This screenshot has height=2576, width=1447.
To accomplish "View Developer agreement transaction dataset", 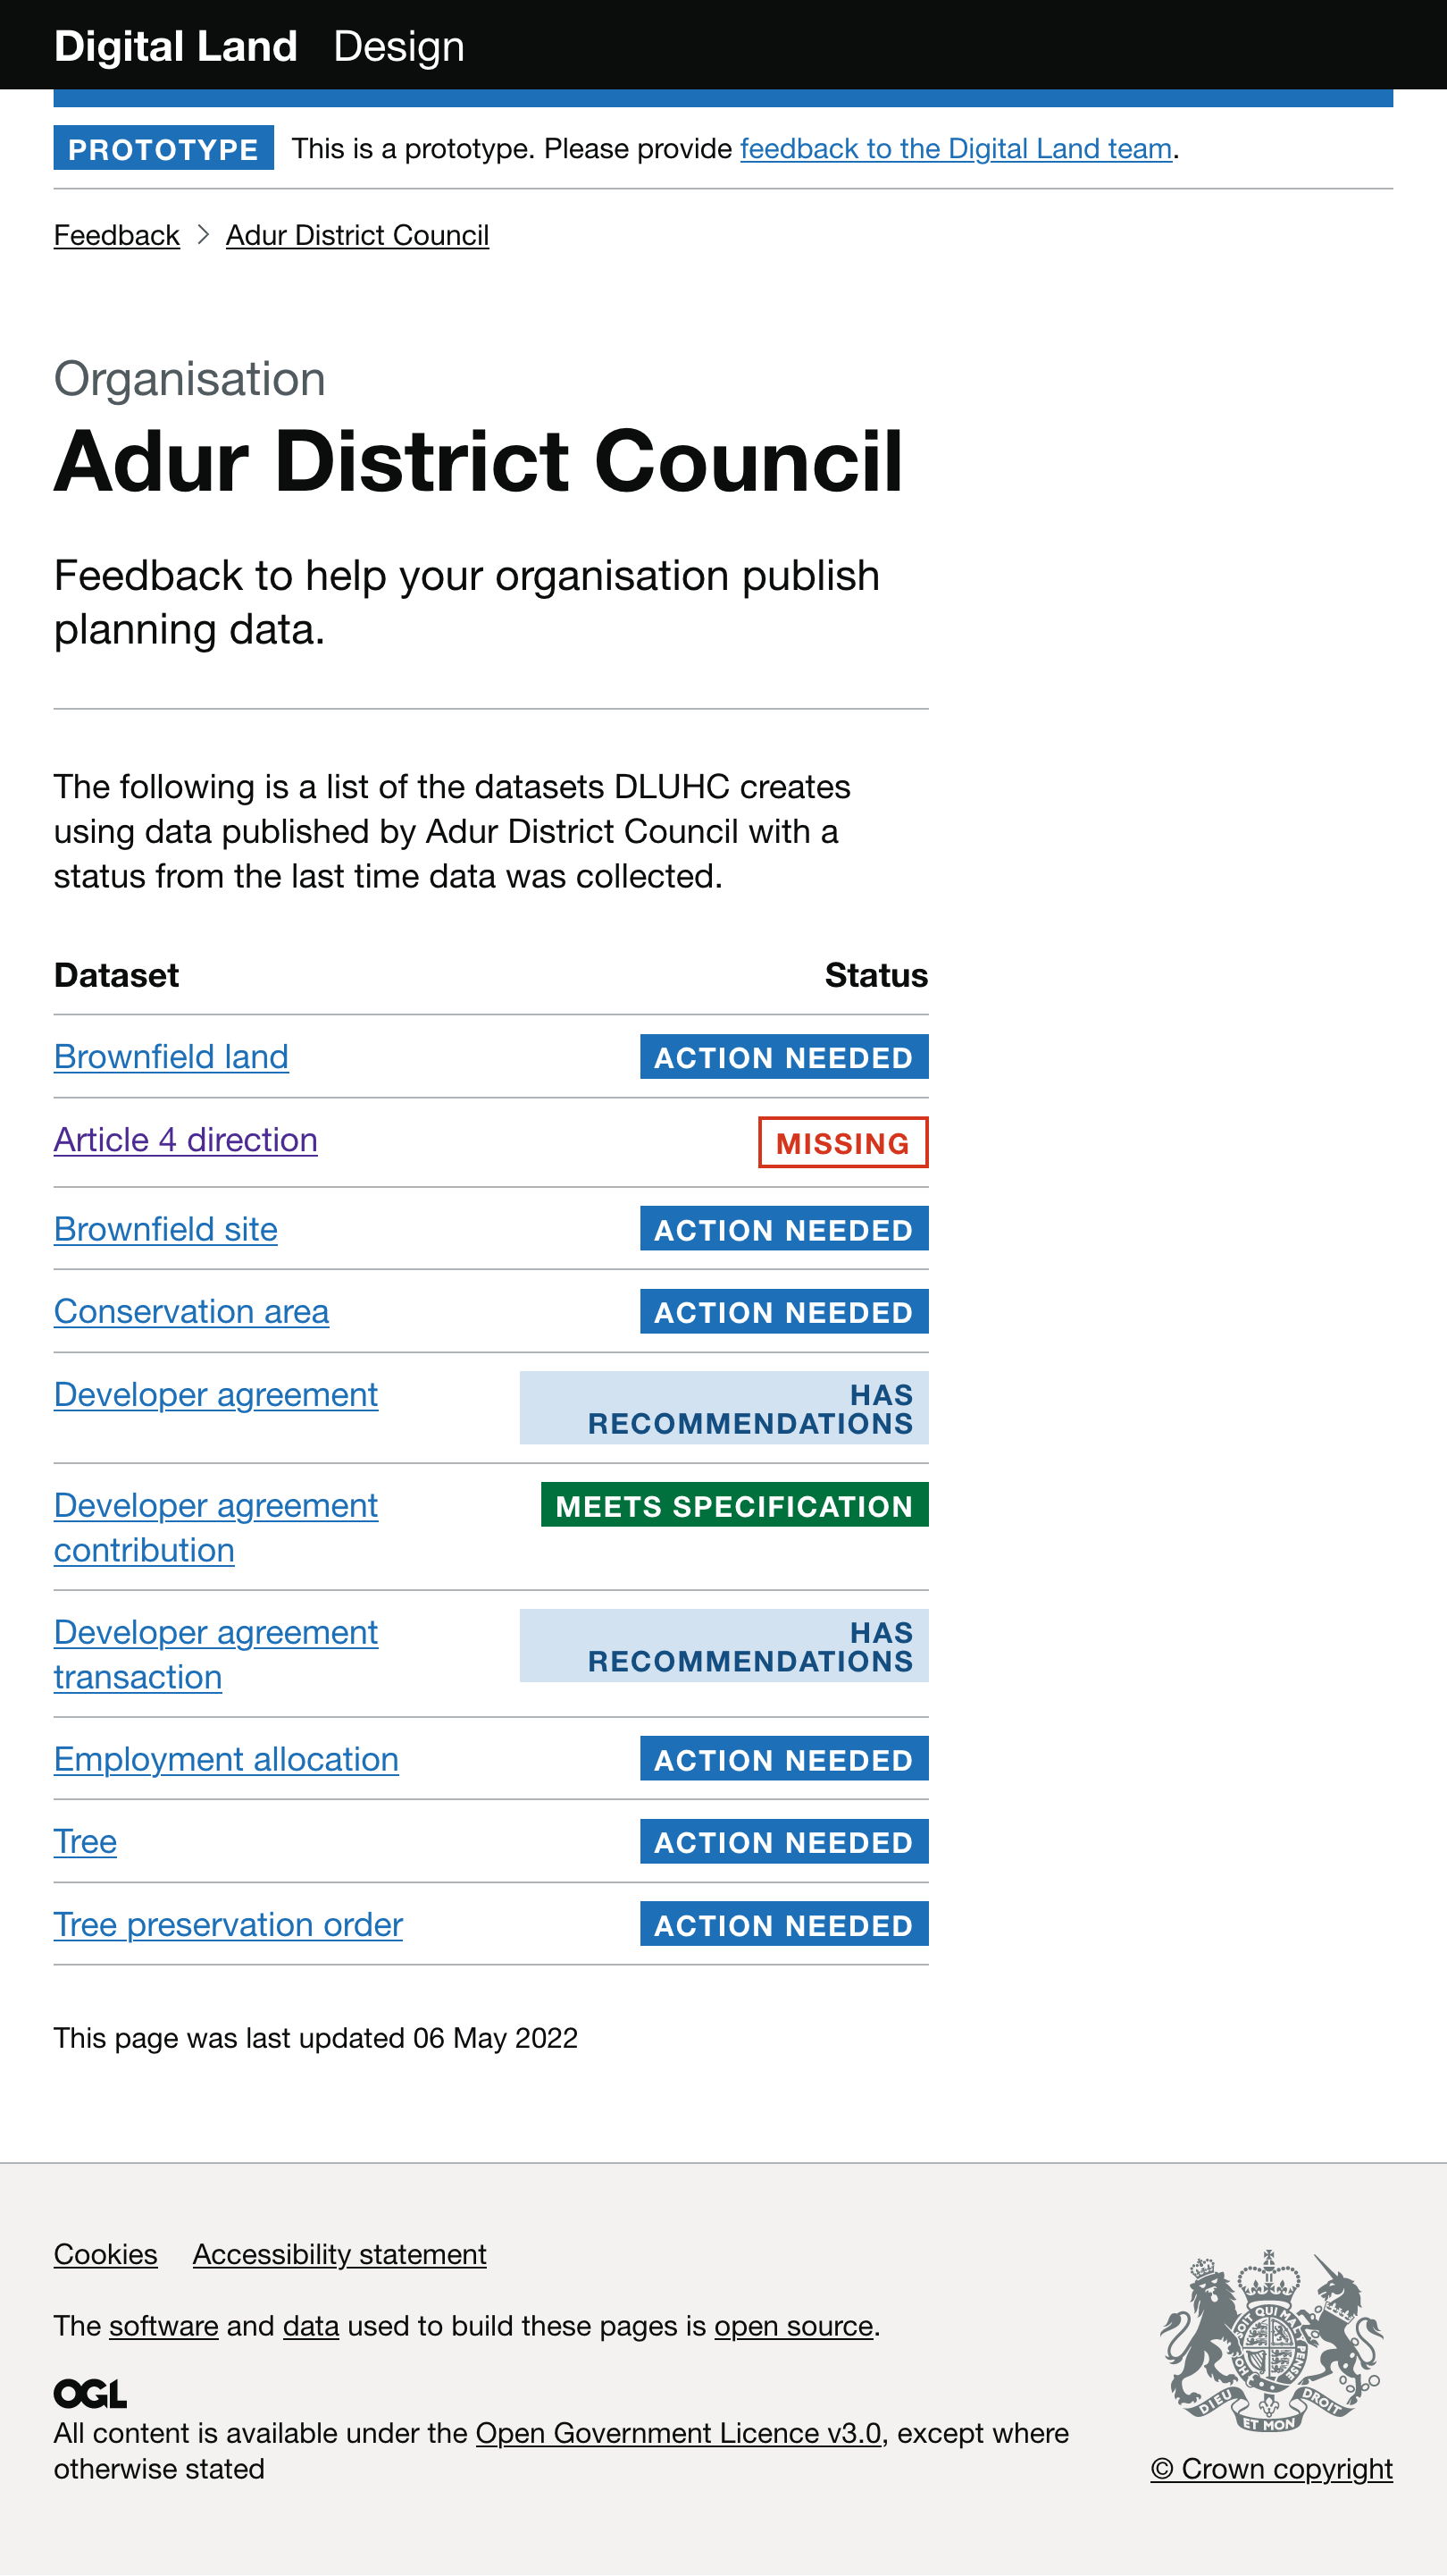I will [x=215, y=1654].
